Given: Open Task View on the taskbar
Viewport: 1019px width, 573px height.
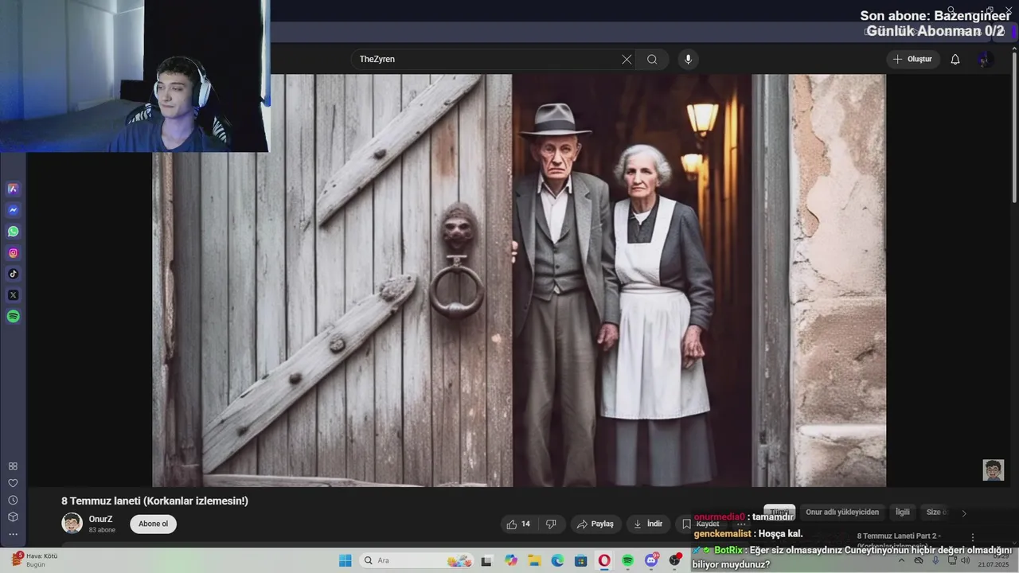Looking at the screenshot, I should click(486, 560).
